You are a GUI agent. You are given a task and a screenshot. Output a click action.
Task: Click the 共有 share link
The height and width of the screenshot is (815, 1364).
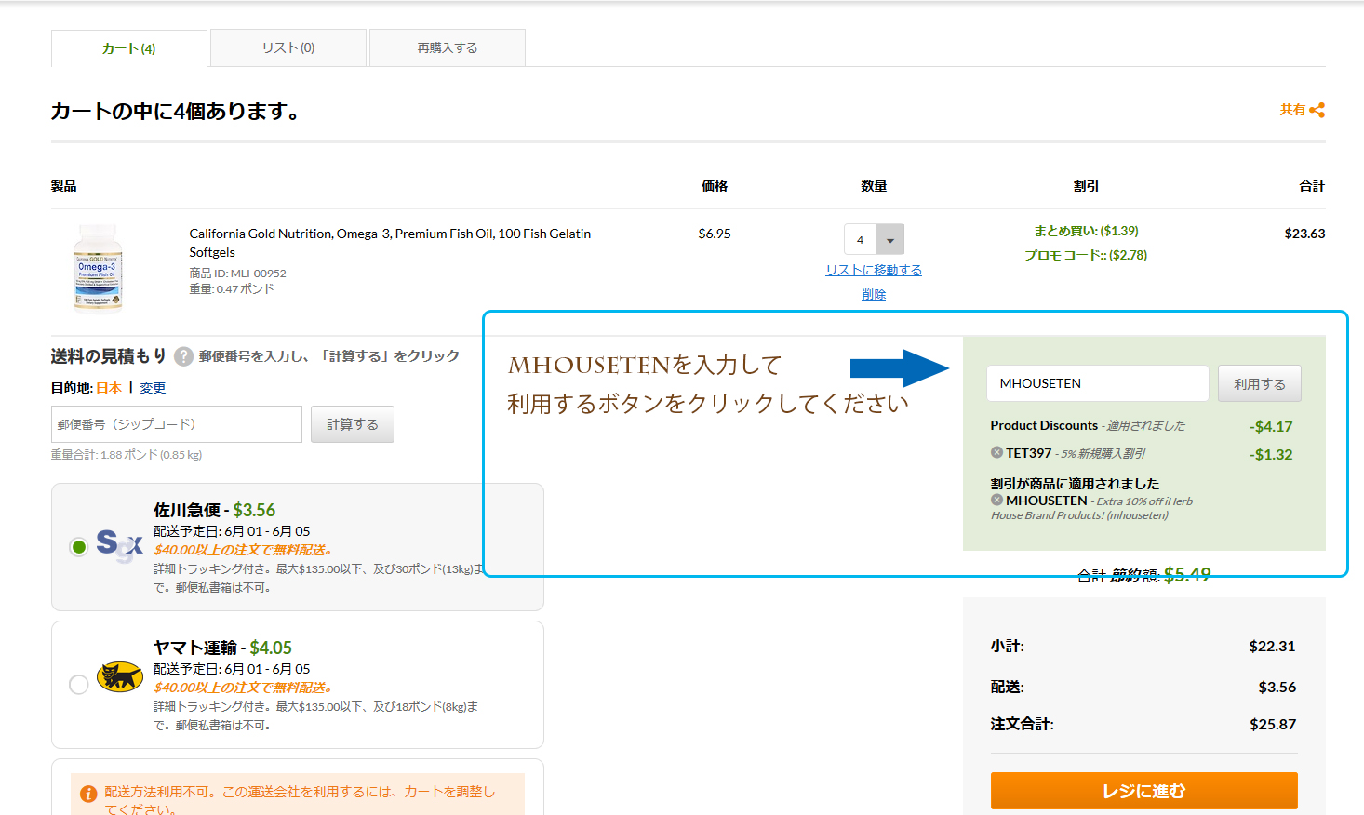1292,110
